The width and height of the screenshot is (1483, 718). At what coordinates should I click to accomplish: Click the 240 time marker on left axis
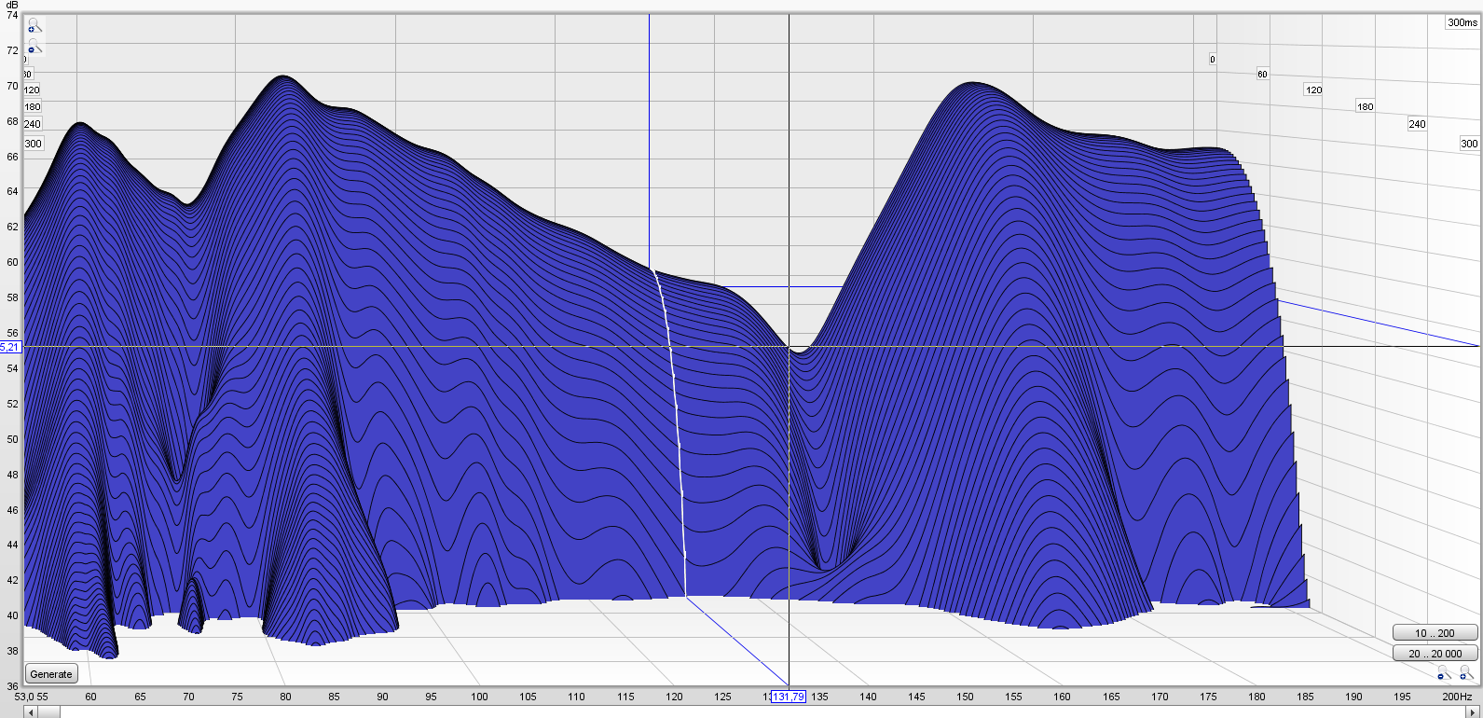pos(33,124)
